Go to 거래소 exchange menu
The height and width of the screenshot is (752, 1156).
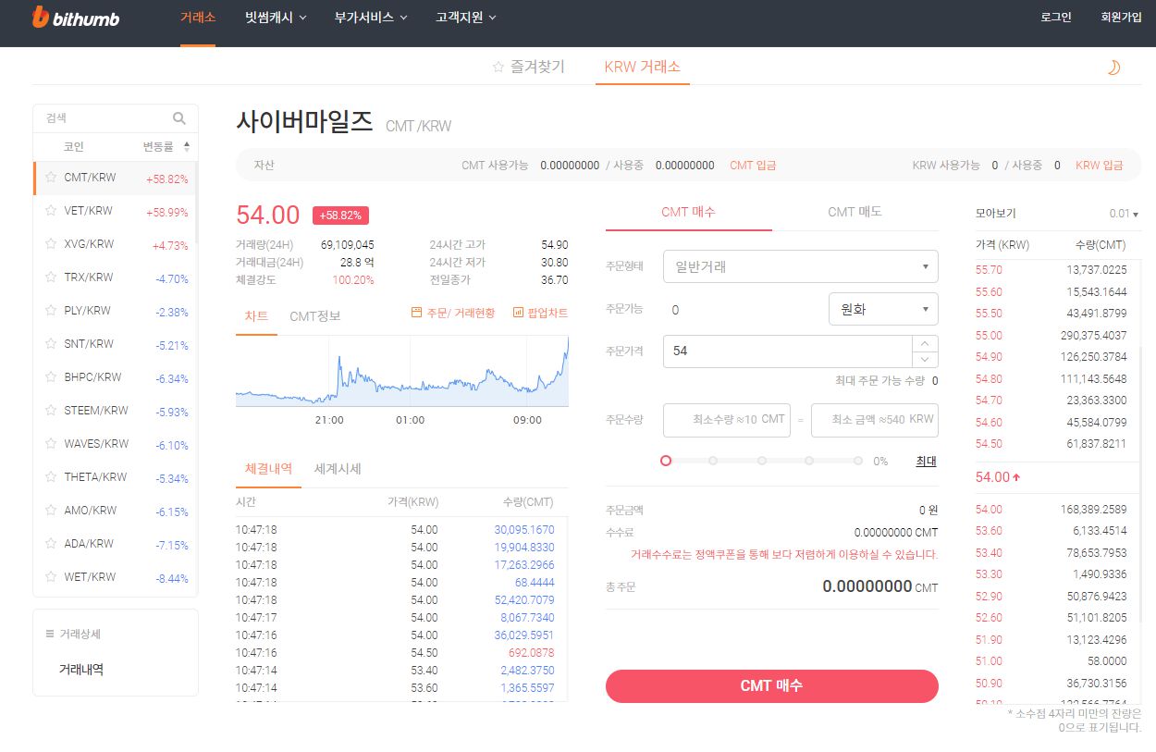[198, 18]
